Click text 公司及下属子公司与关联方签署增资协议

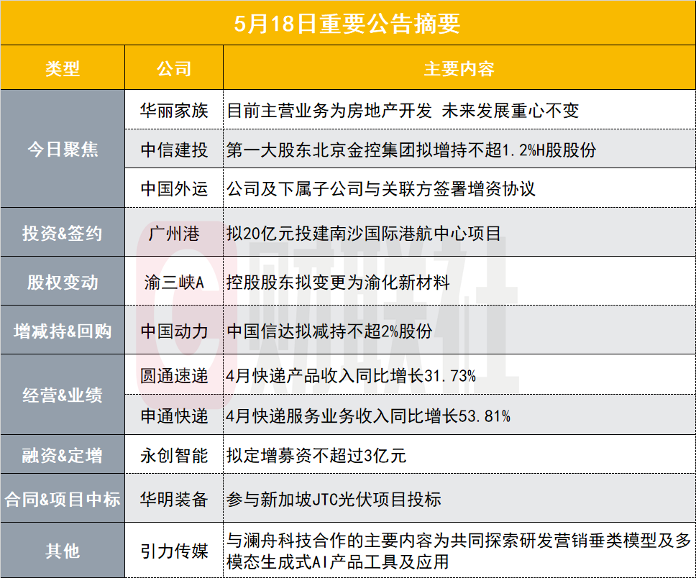pos(381,188)
